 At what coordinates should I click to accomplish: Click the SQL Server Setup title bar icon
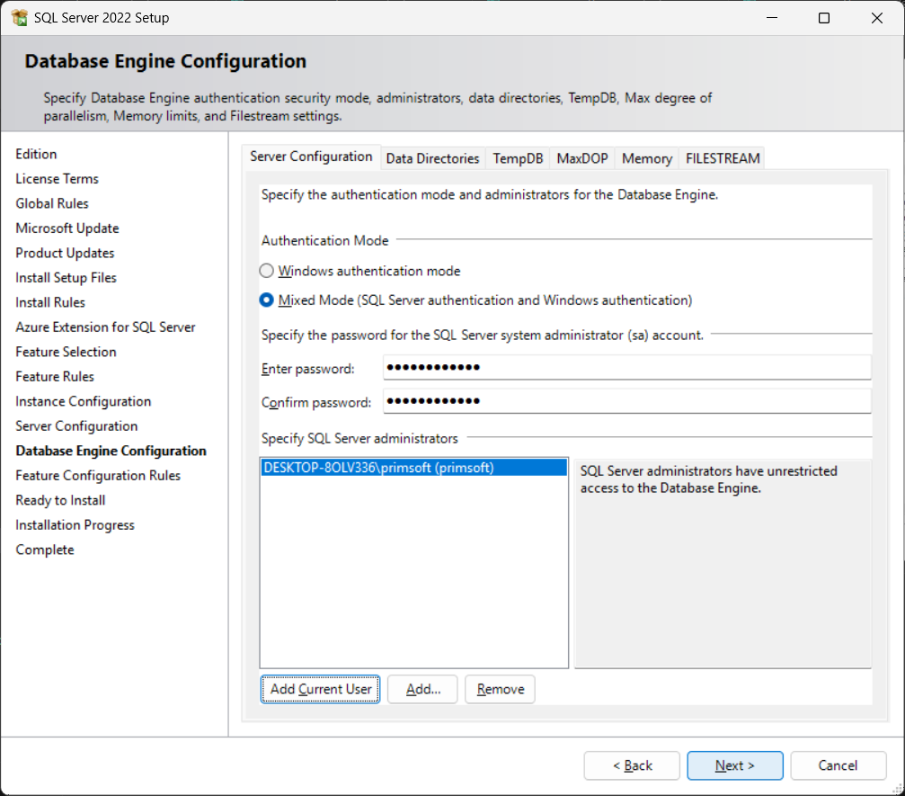19,18
